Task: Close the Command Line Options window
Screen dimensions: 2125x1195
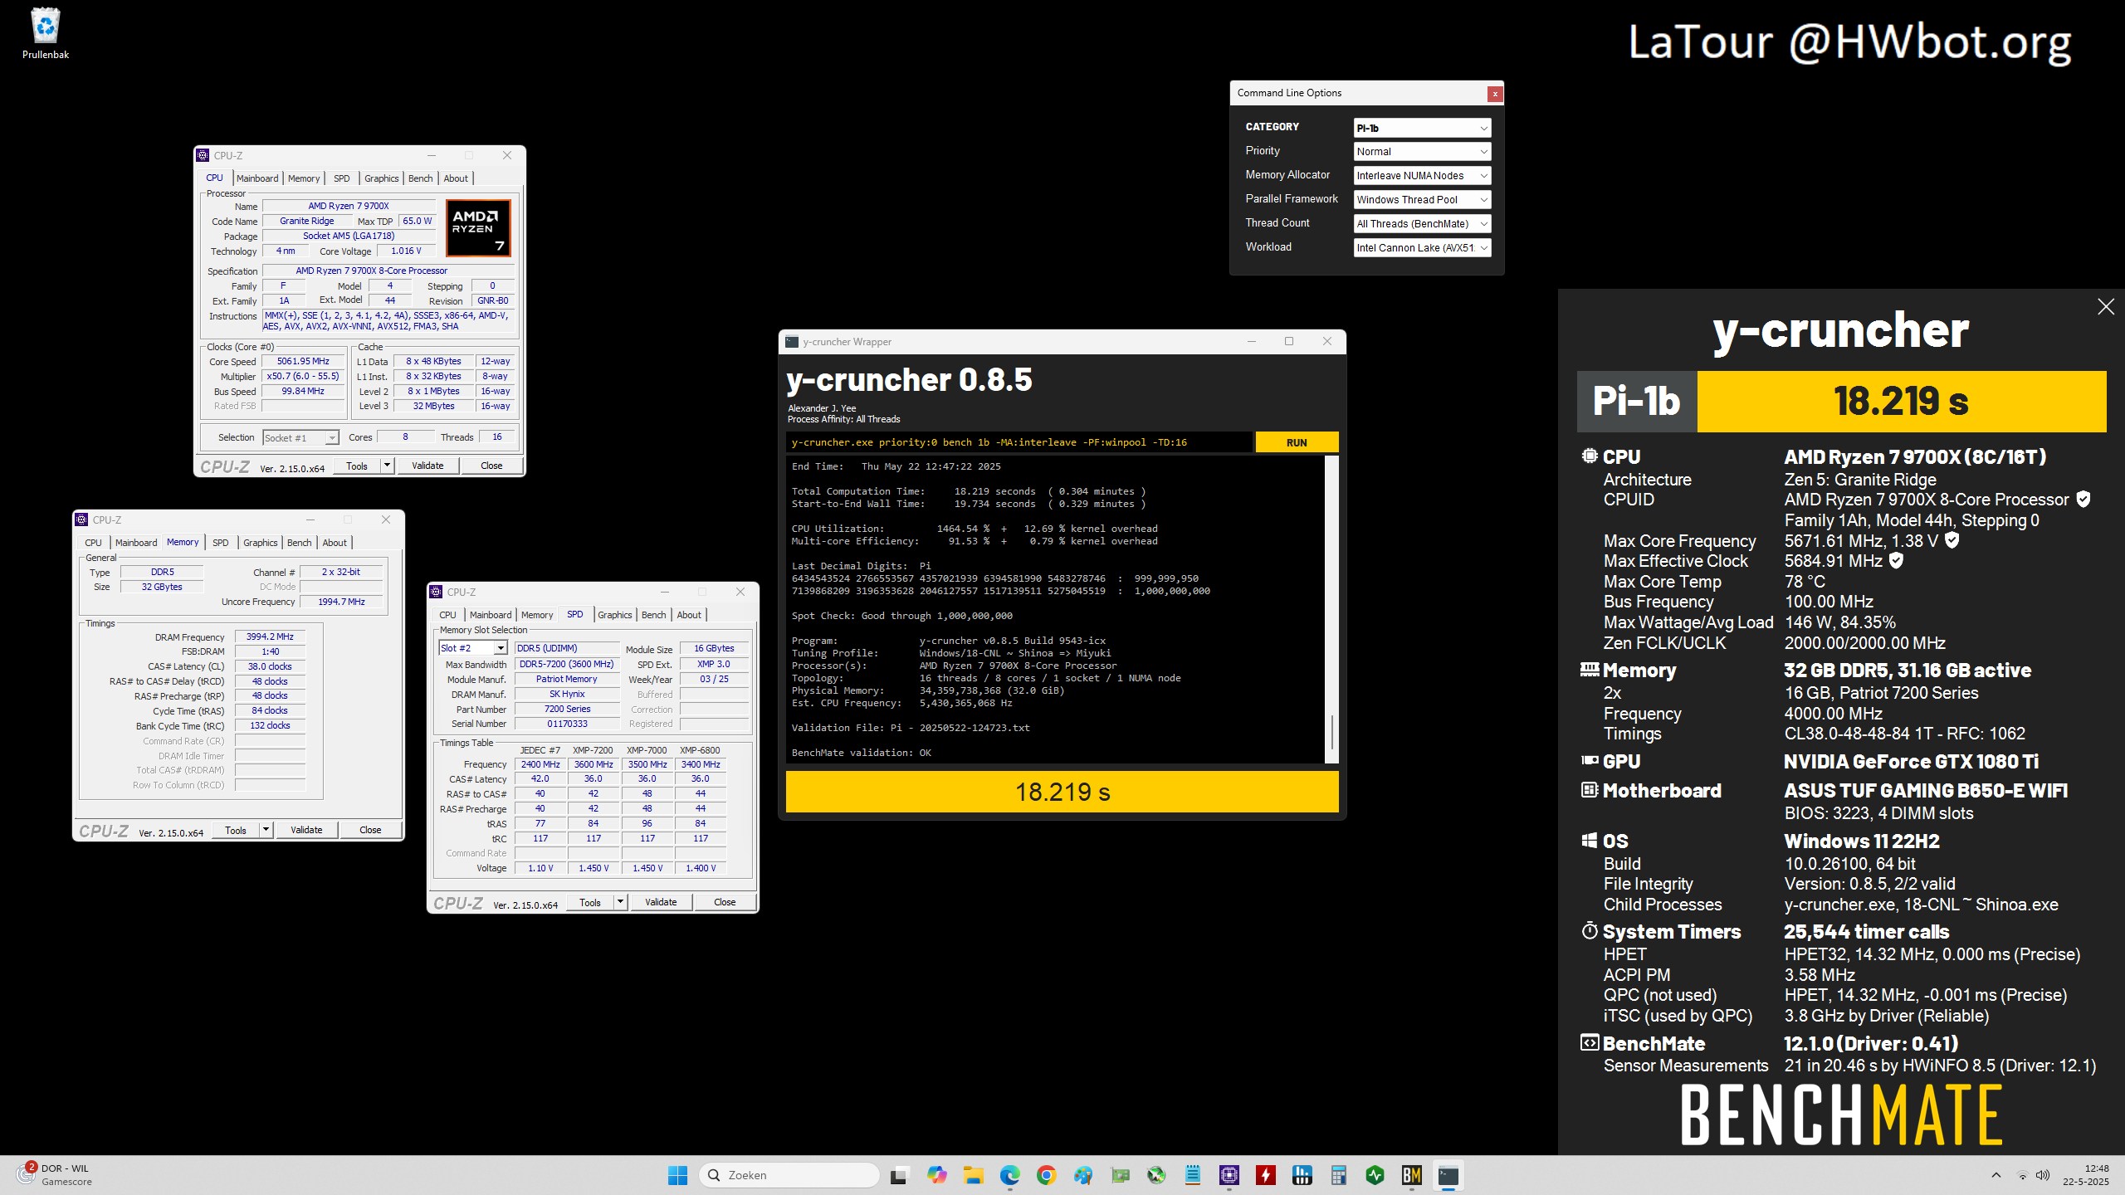Action: [x=1495, y=94]
